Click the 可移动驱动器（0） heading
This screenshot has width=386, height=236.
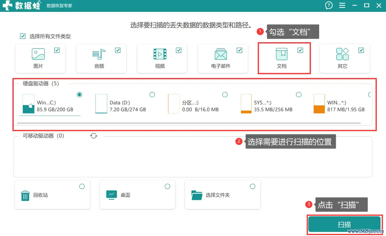coord(44,136)
